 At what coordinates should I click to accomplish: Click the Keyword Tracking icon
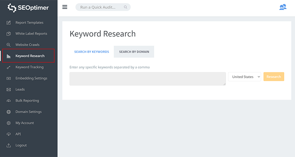[8, 67]
